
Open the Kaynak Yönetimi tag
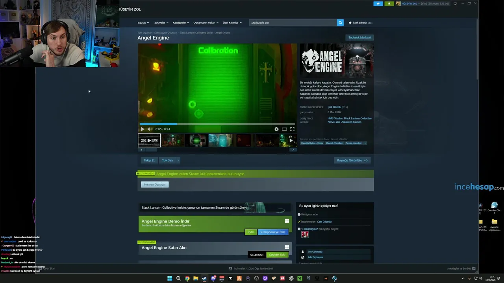coord(334,143)
